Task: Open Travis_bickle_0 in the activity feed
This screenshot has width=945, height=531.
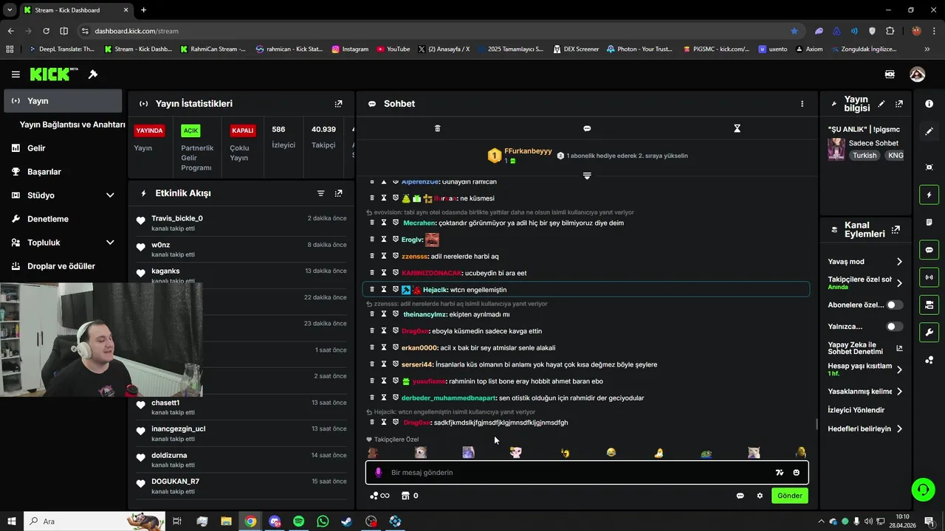Action: (177, 218)
